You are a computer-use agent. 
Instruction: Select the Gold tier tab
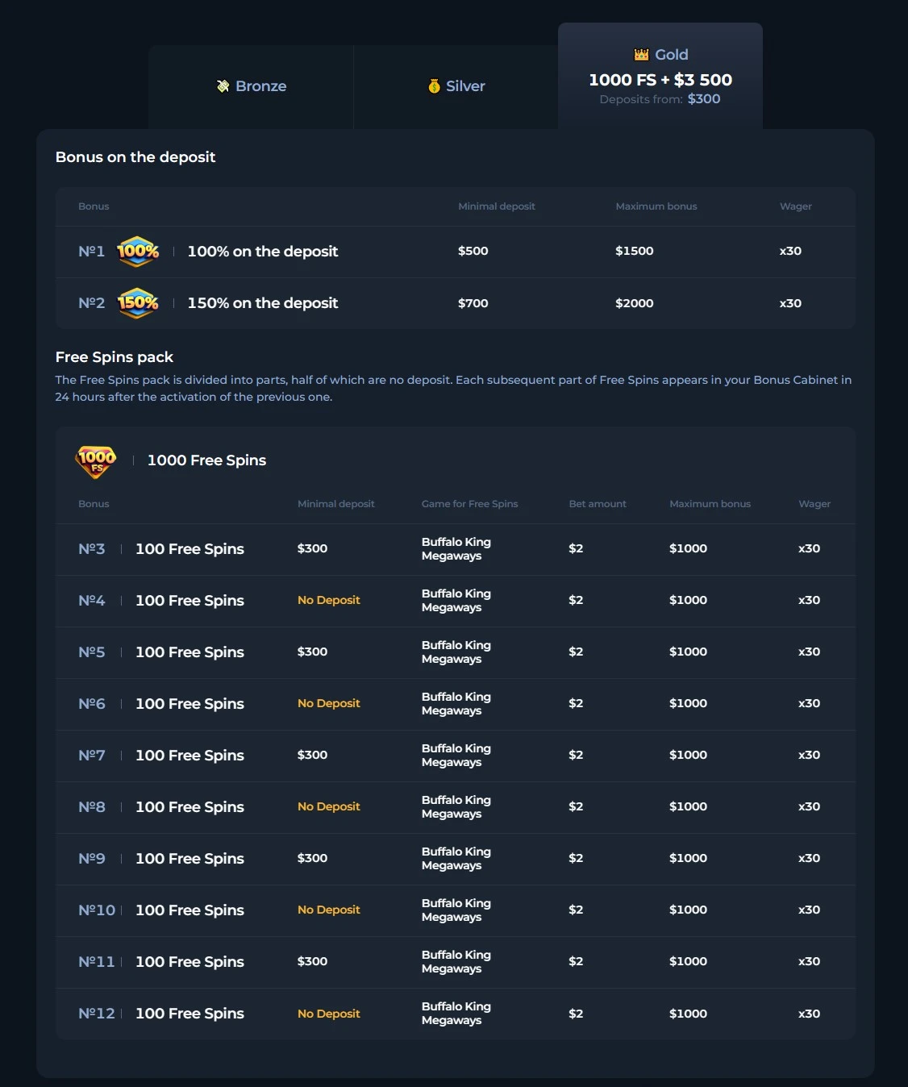pyautogui.click(x=660, y=76)
